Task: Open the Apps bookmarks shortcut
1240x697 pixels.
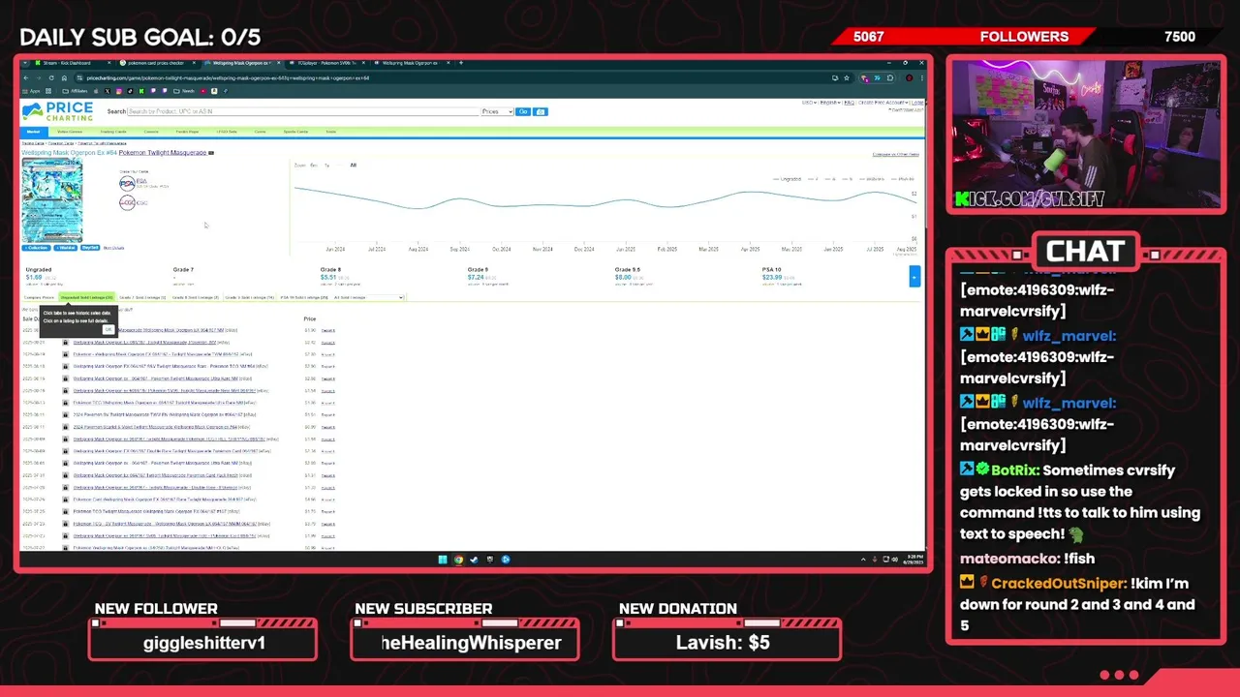Action: tap(32, 91)
